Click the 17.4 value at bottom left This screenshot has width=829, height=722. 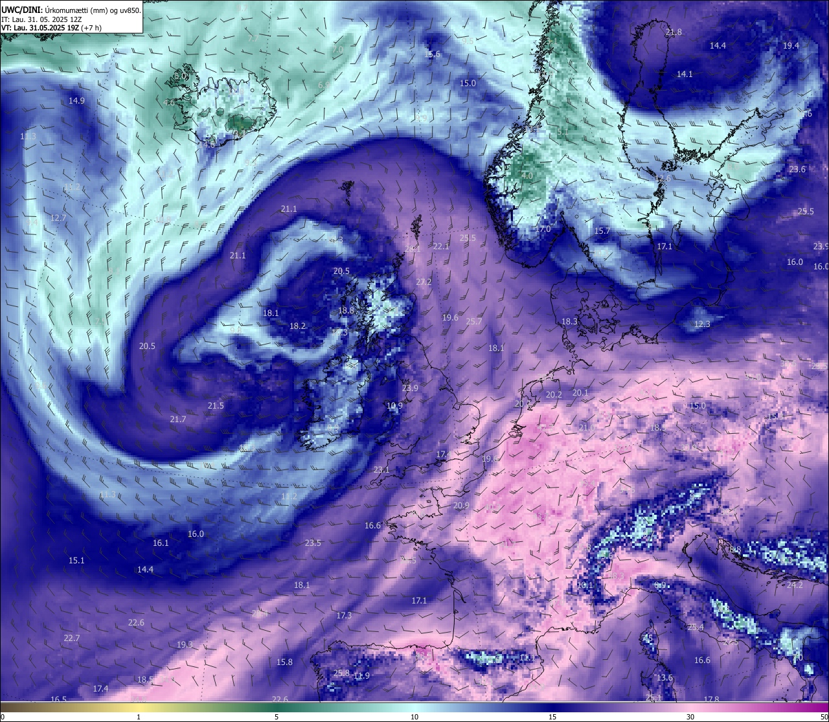100,689
